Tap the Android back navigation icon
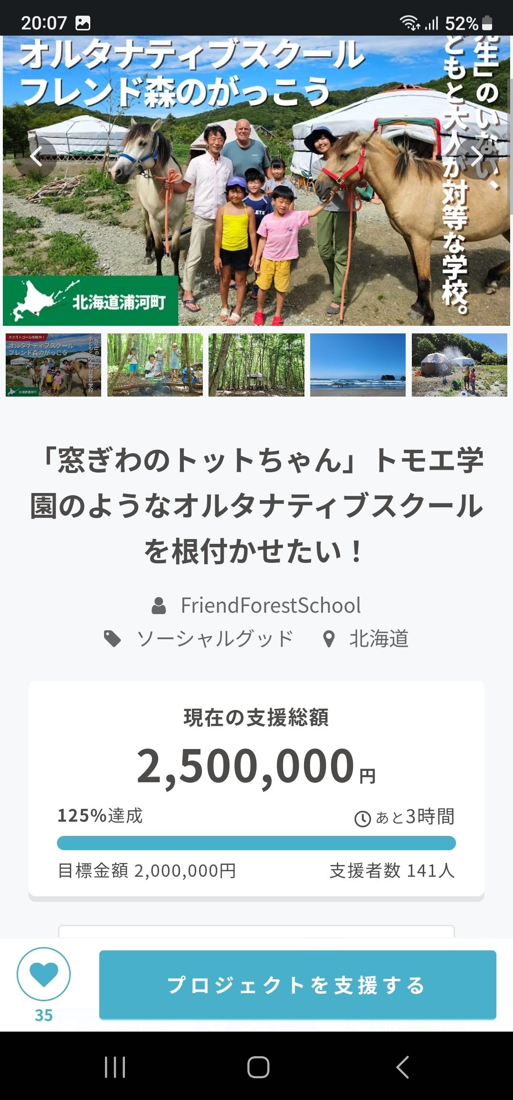The image size is (513, 1100). (x=402, y=1067)
